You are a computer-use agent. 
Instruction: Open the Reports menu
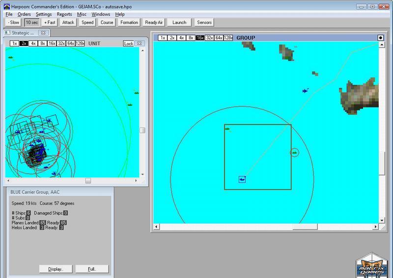coord(64,14)
